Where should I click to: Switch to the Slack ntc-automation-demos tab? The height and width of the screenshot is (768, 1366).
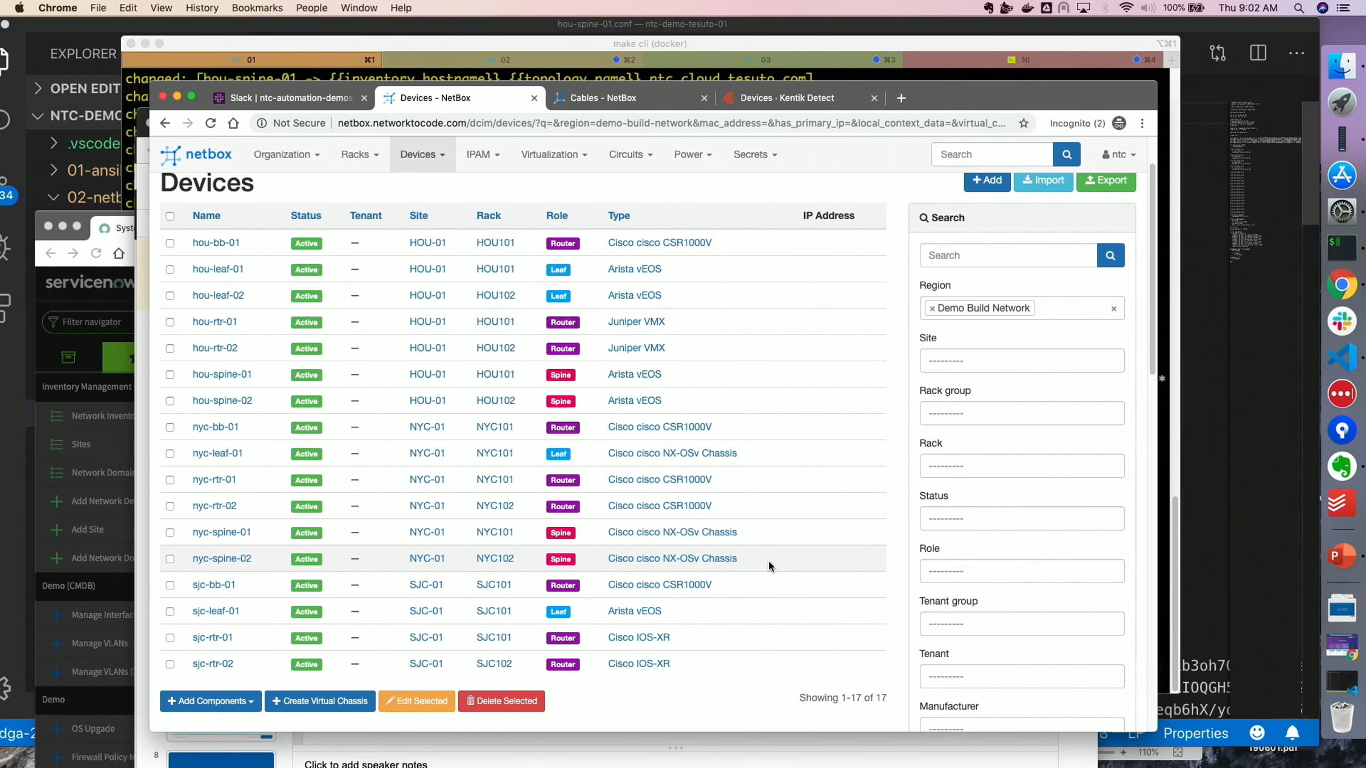[x=290, y=98]
